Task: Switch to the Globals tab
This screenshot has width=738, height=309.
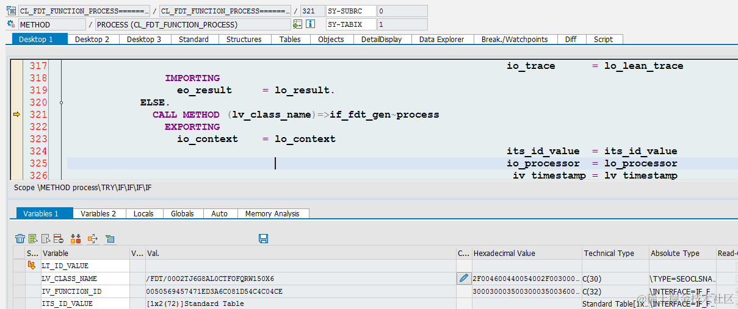Action: pos(182,213)
